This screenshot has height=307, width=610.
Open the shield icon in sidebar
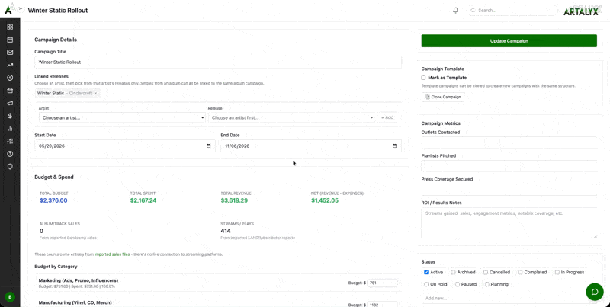[10, 166]
